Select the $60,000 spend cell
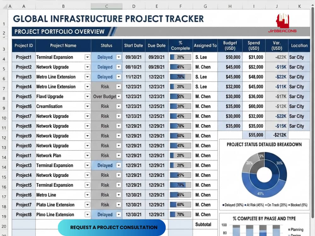Viewport: 315px width, 236px height. click(254, 106)
